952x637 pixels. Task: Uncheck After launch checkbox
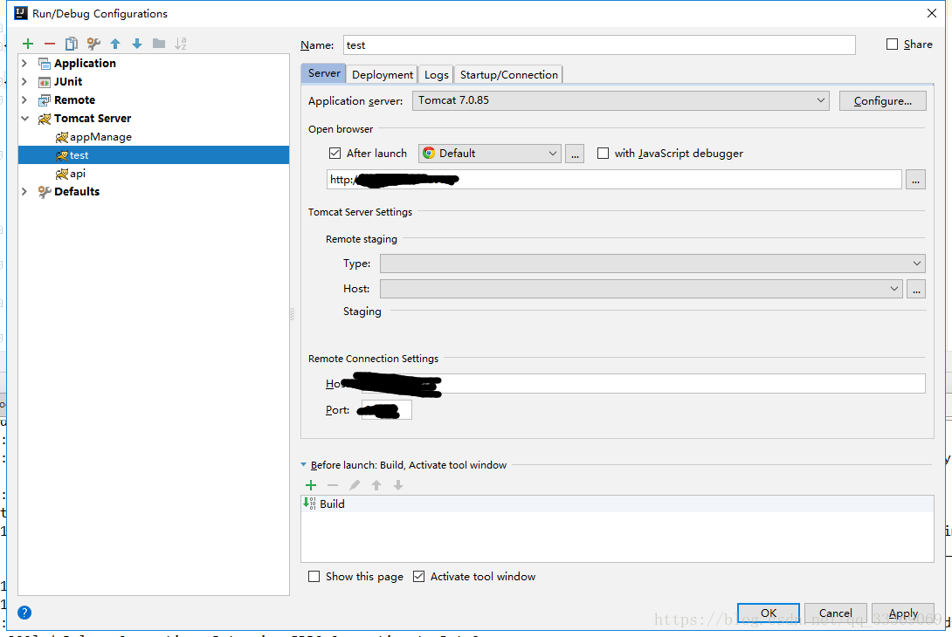(x=335, y=154)
